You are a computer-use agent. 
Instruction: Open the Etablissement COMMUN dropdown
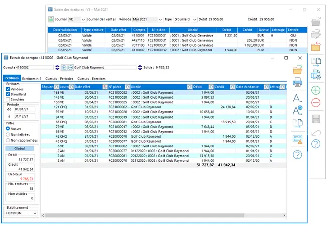(x=35, y=213)
